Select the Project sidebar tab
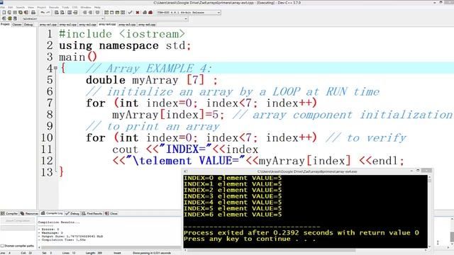Image resolution: width=454 pixels, height=255 pixels. click(5, 24)
